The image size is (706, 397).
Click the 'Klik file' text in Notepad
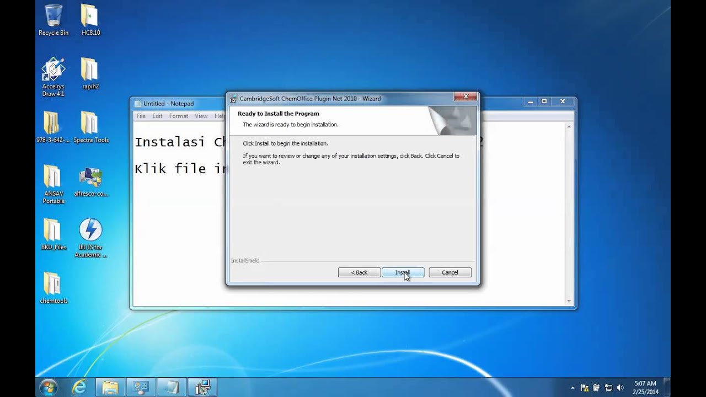coord(170,169)
